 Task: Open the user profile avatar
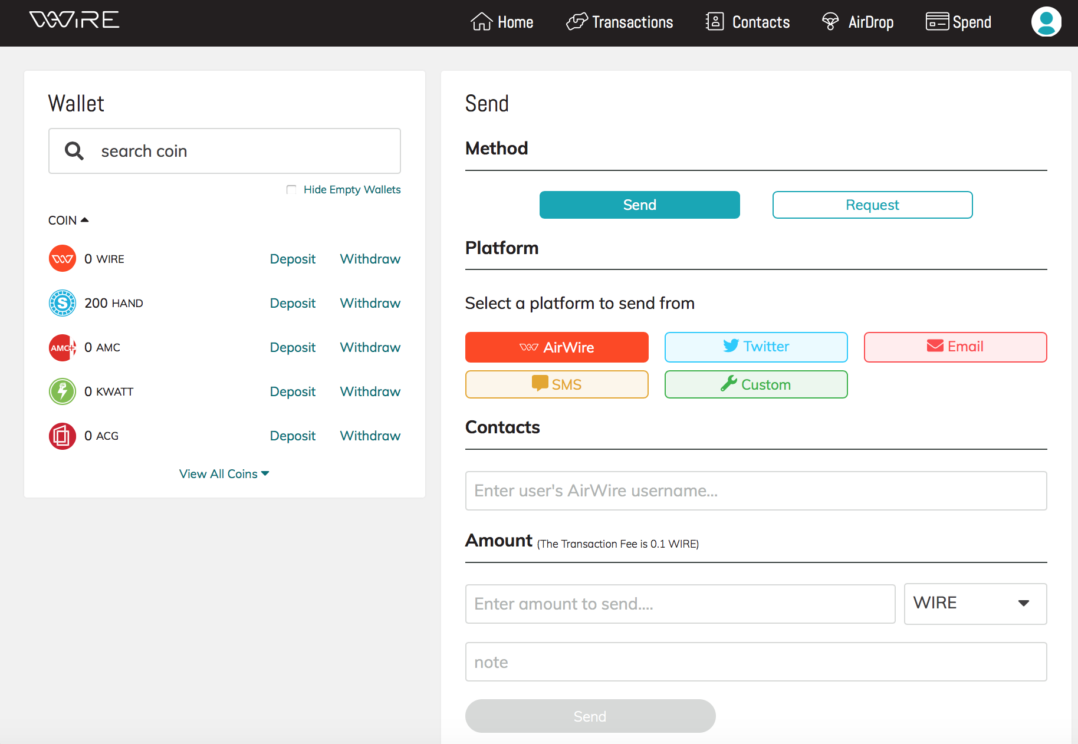click(1046, 22)
